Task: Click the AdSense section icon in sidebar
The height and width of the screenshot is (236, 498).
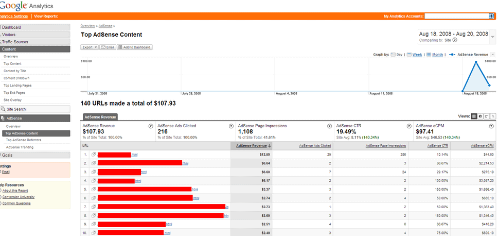Action: [3, 119]
